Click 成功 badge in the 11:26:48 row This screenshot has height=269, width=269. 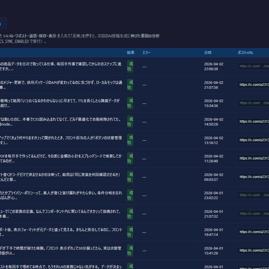[x=130, y=159]
